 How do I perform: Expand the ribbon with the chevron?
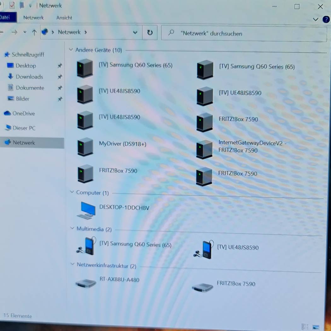[x=316, y=19]
